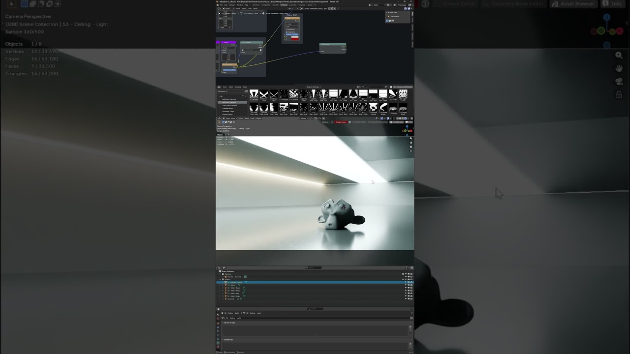Click the outliner filter funnel icon

pos(407,267)
